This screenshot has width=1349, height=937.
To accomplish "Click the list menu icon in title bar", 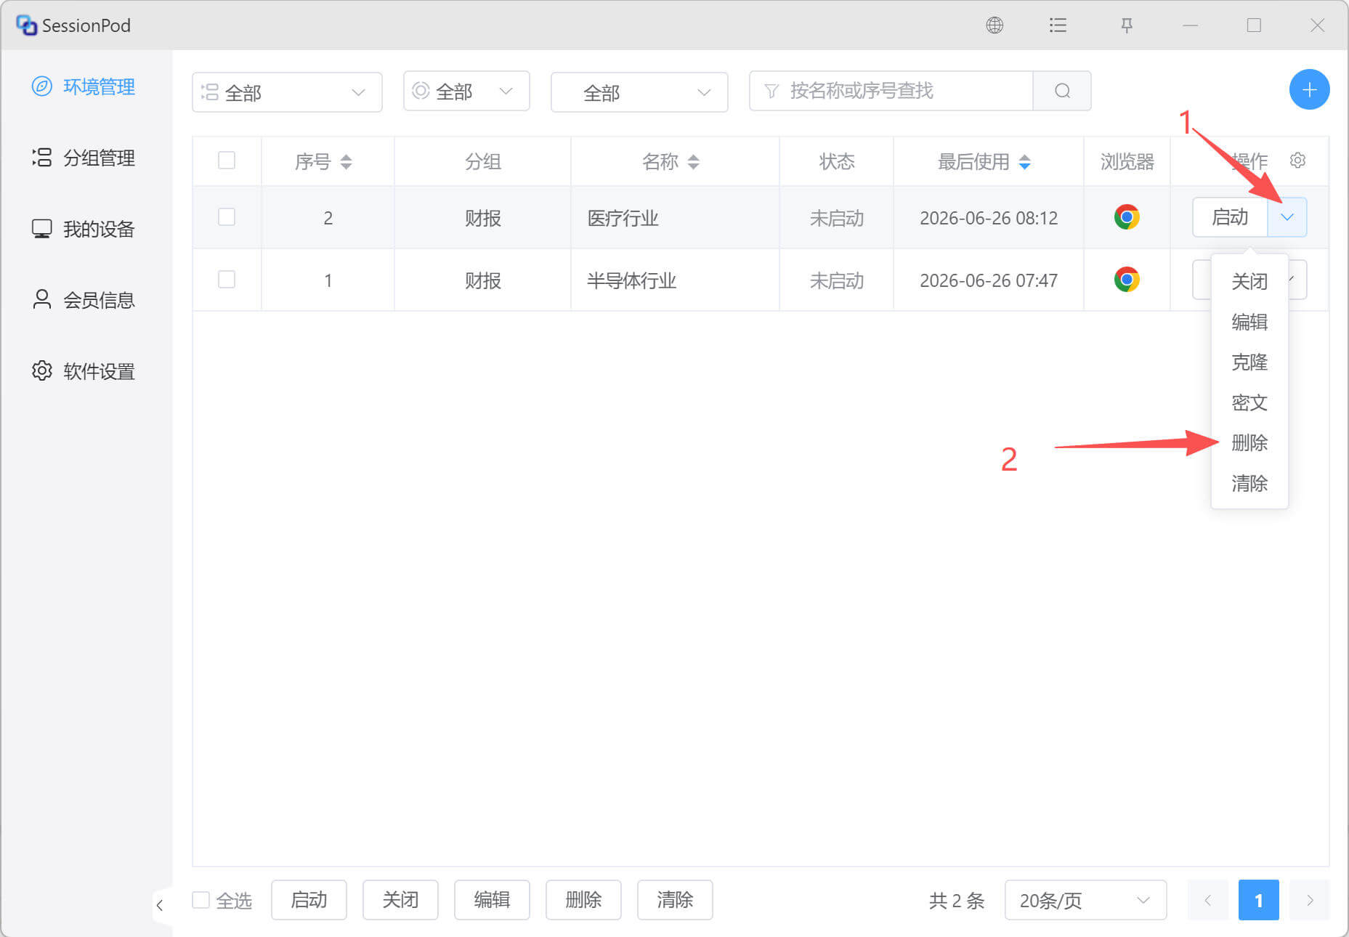I will (x=1058, y=25).
